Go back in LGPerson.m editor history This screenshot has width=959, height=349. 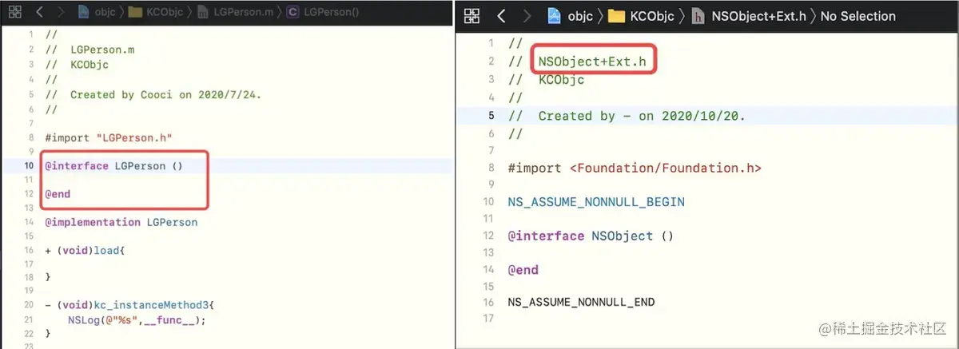[x=39, y=12]
